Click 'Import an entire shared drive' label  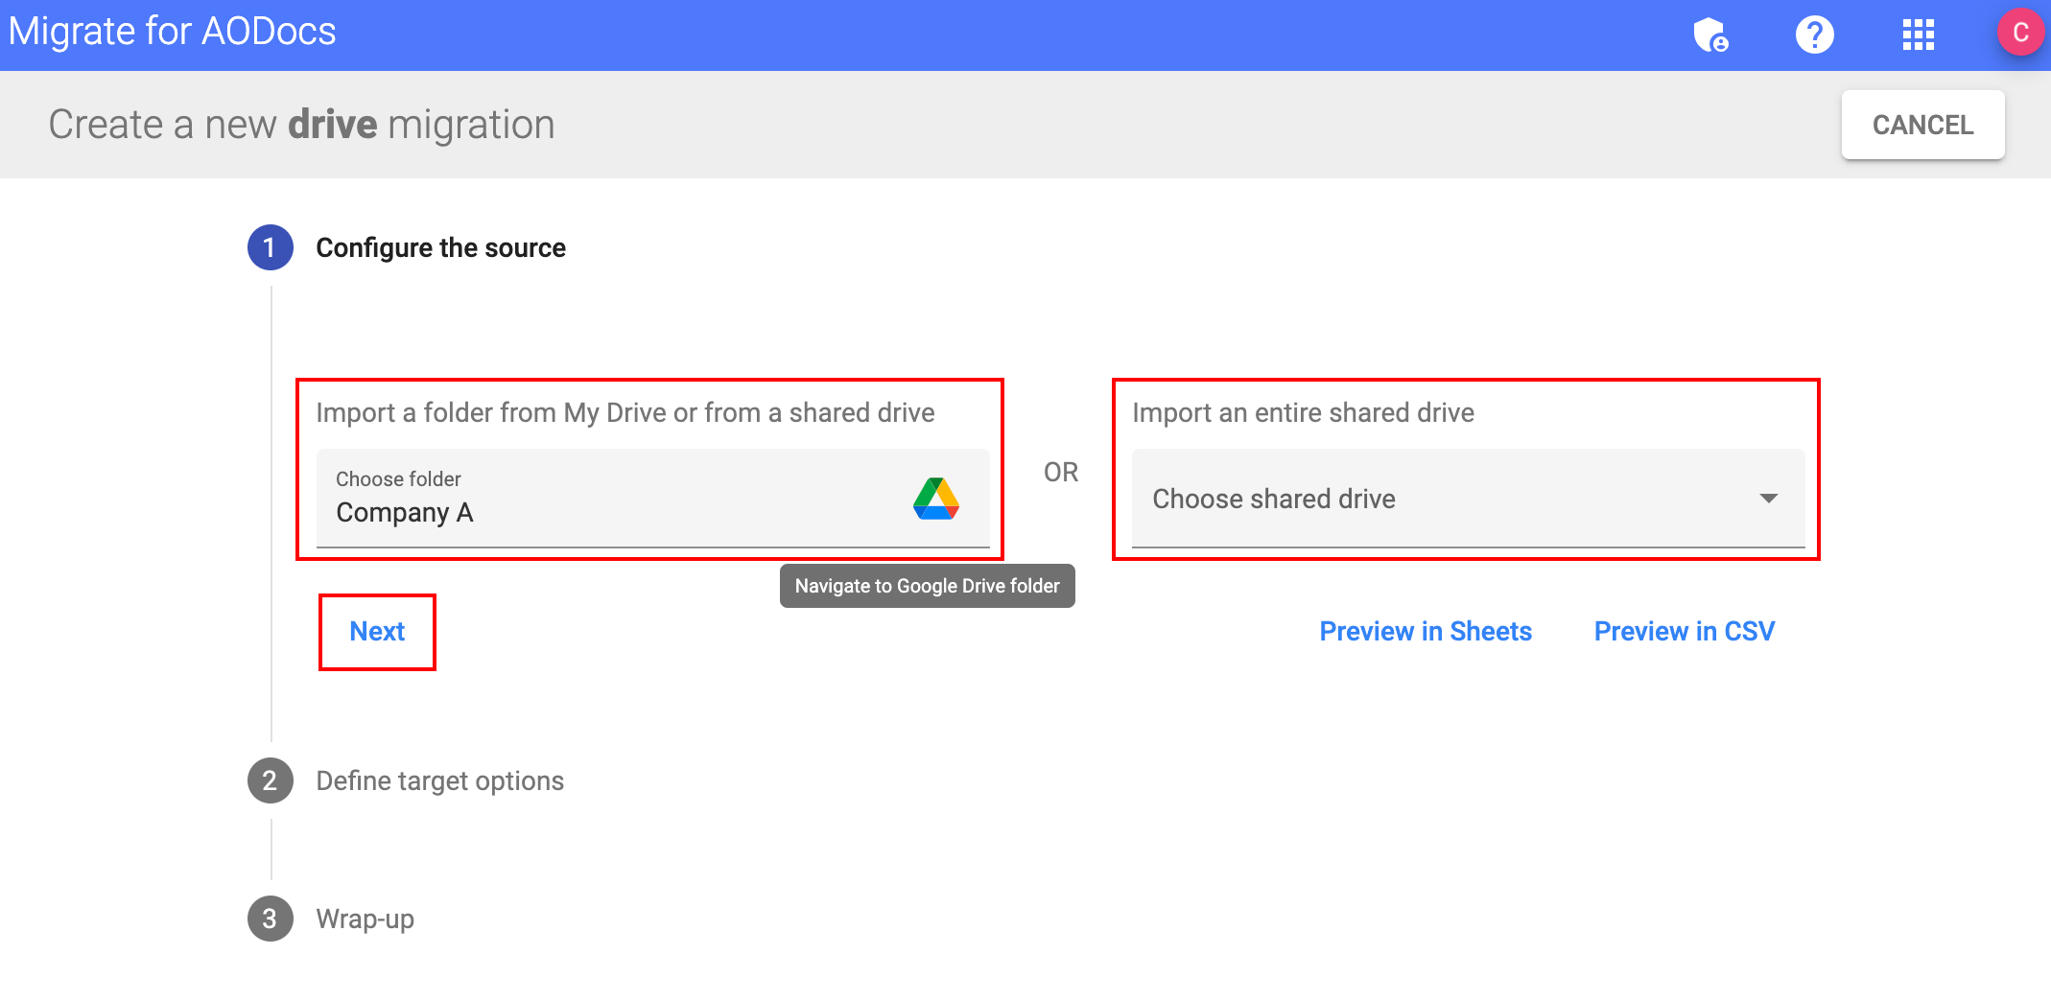pos(1303,412)
